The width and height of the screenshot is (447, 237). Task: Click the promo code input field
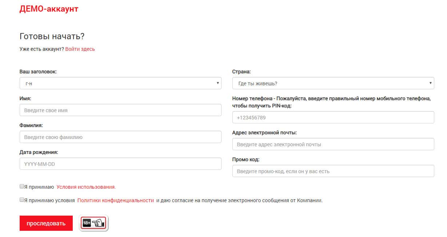tap(333, 171)
